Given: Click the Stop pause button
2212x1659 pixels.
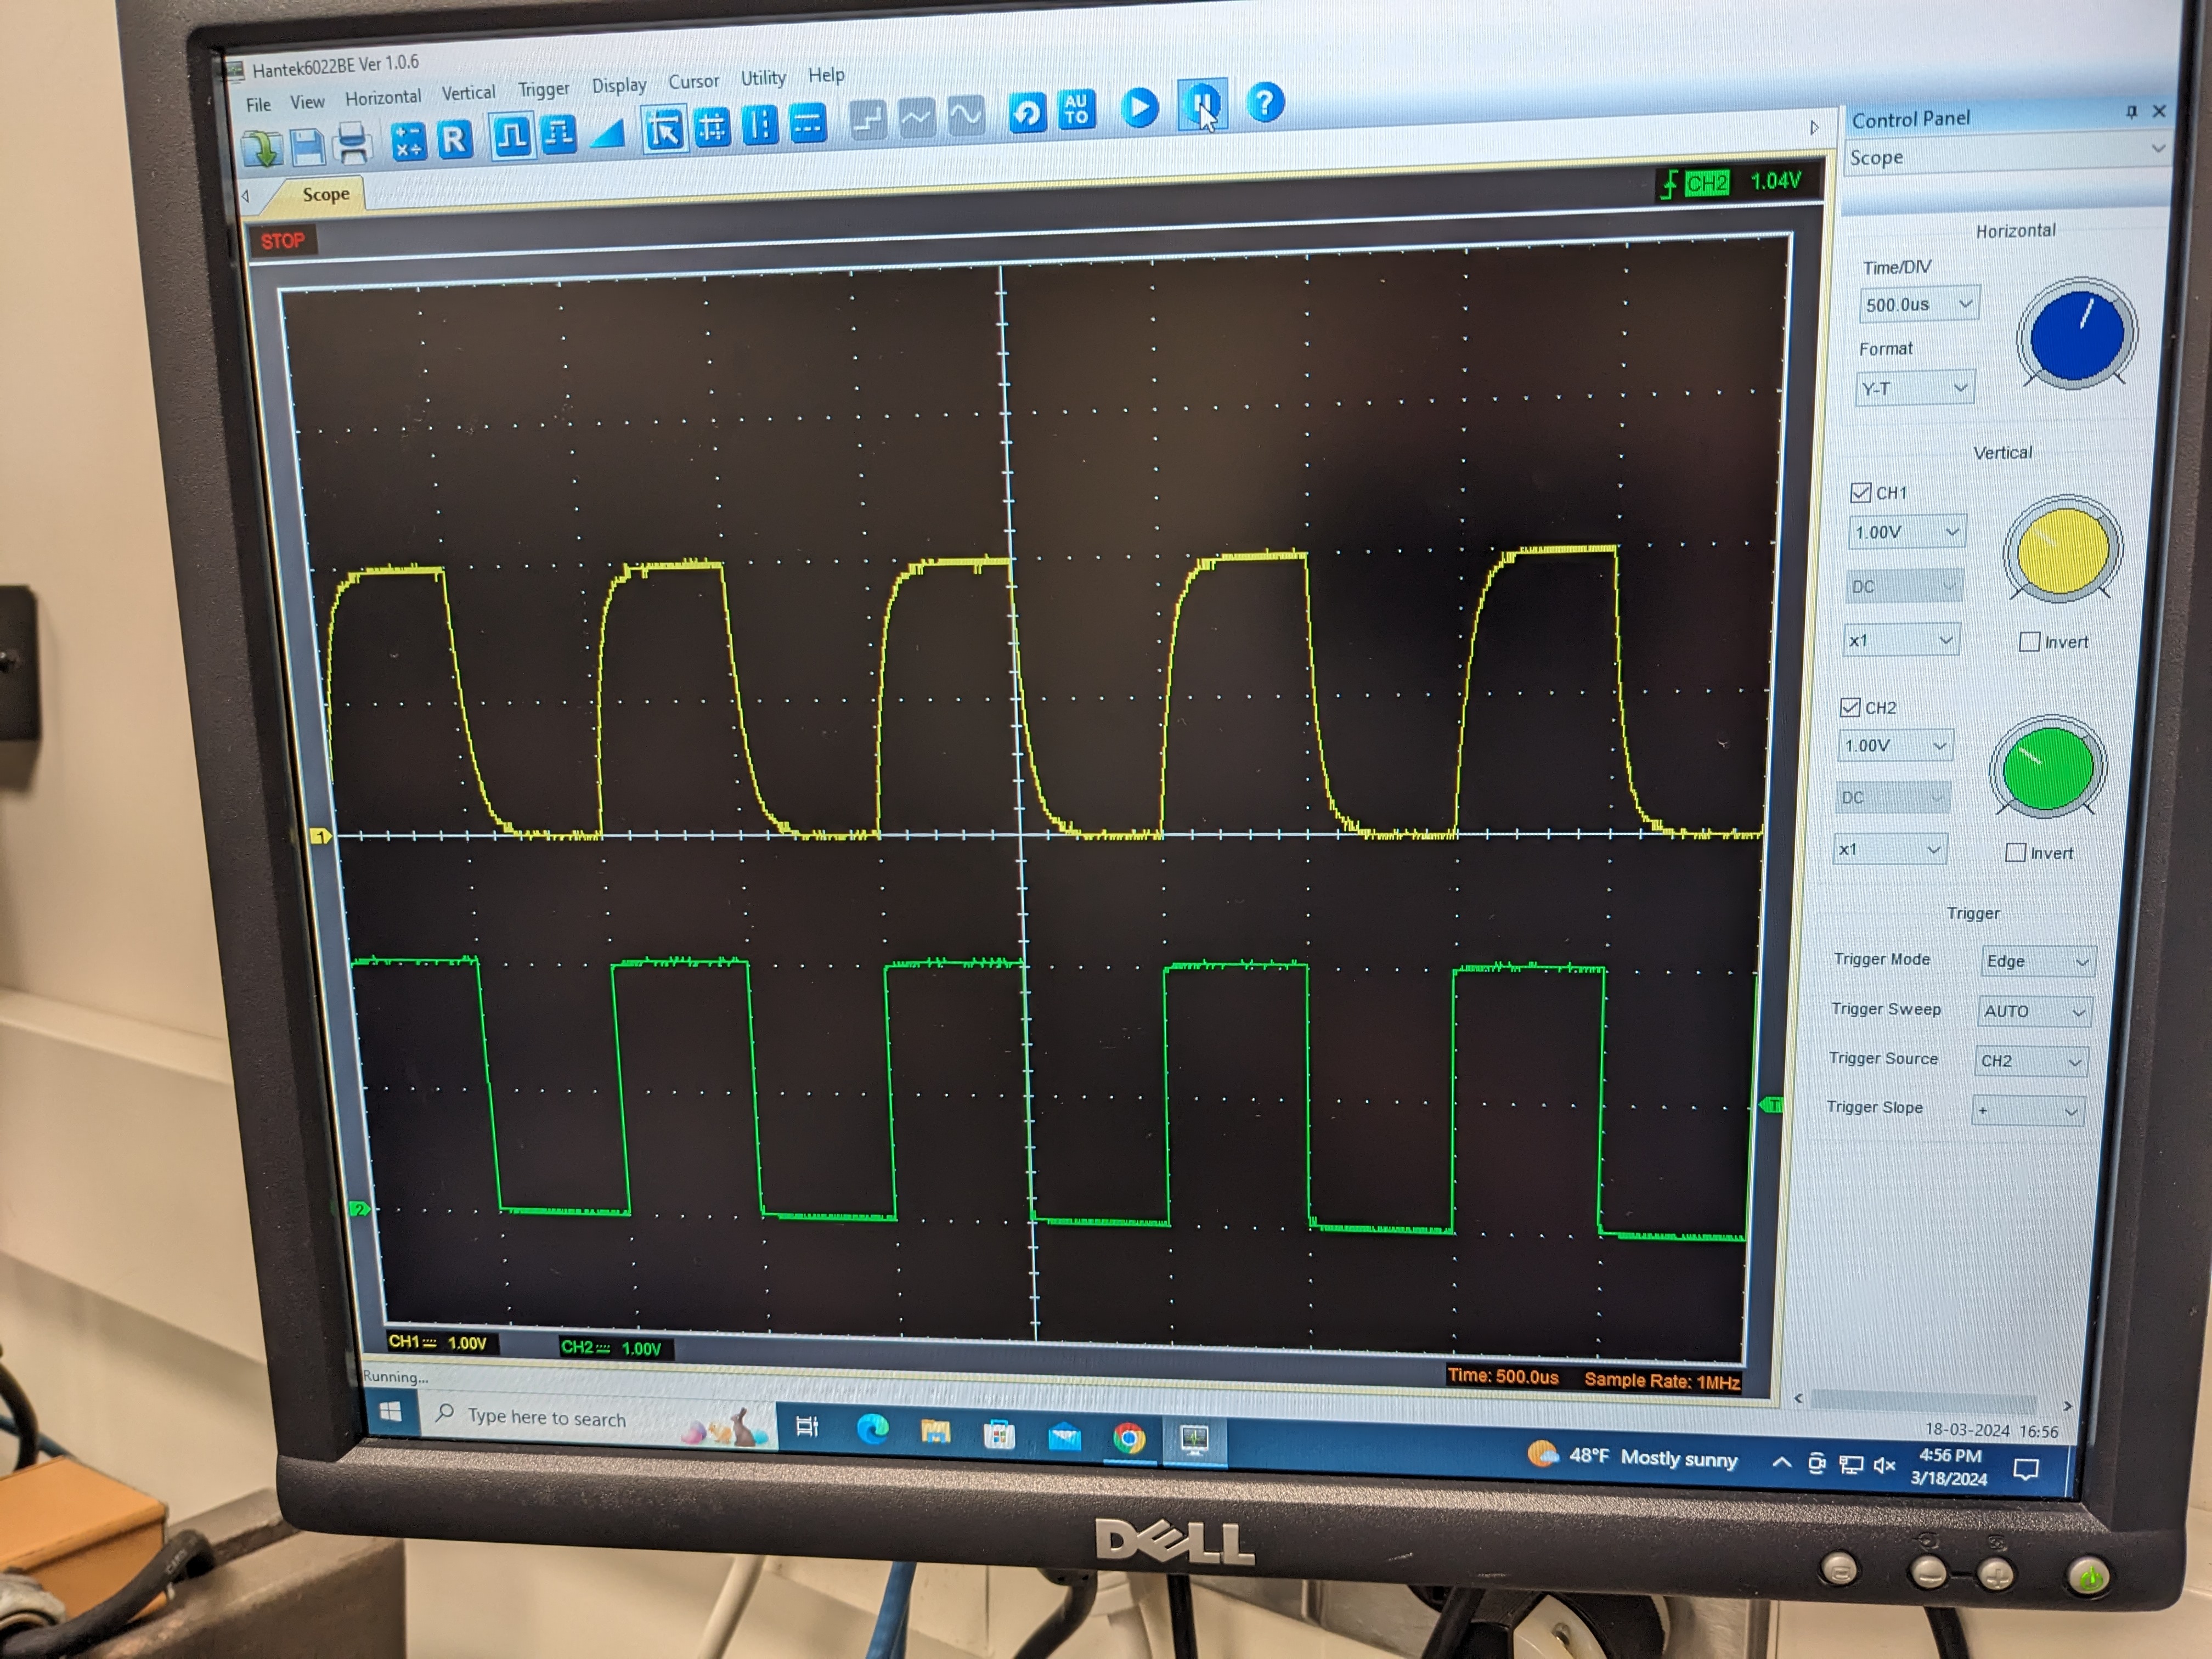Looking at the screenshot, I should pos(1202,104).
